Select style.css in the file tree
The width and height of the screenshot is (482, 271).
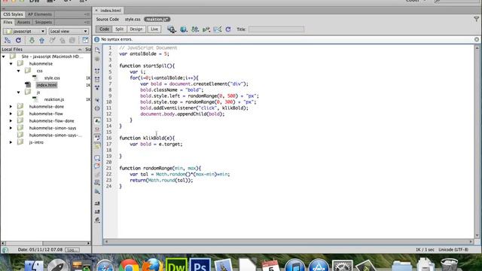coord(52,78)
